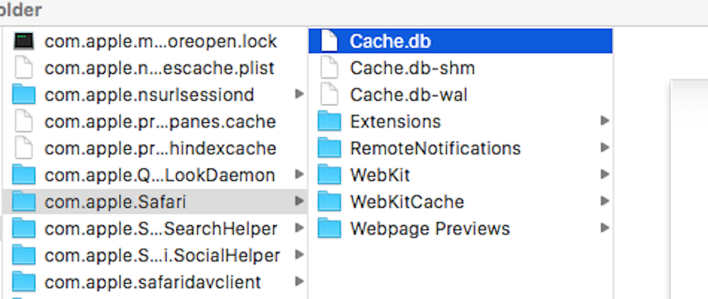This screenshot has width=708, height=299.
Task: Click the com.apple.nsurlsessiond folder icon
Action: (24, 95)
